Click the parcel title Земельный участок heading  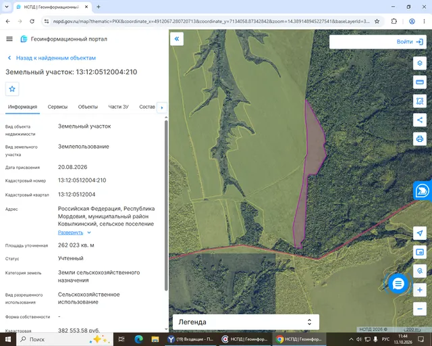pos(72,72)
